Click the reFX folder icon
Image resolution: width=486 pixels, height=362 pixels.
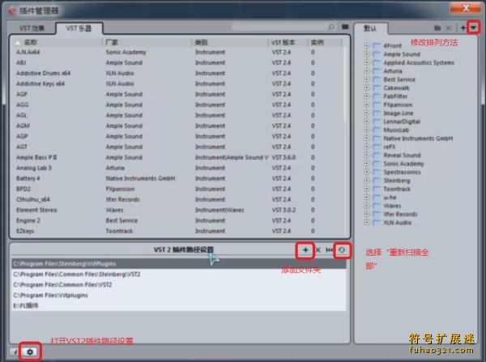(377, 147)
